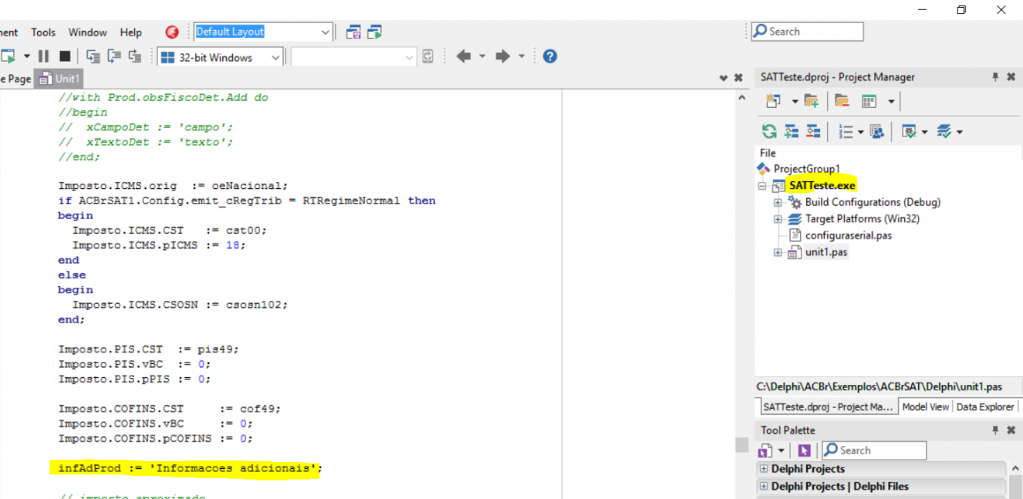Pin the Project Manager panel

(x=995, y=77)
